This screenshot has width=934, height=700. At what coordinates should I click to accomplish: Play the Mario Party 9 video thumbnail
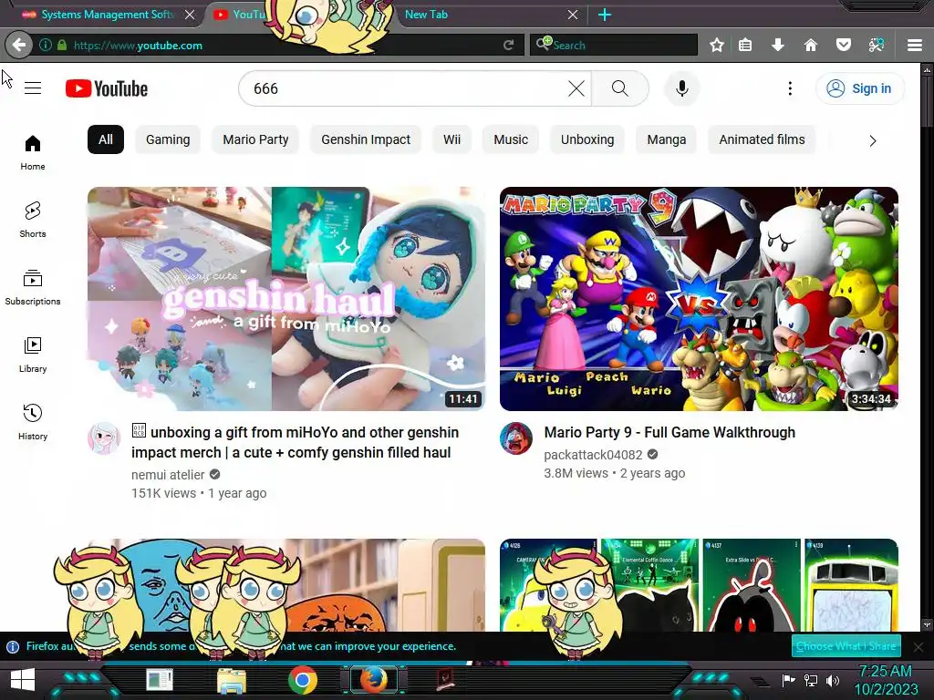(x=699, y=299)
